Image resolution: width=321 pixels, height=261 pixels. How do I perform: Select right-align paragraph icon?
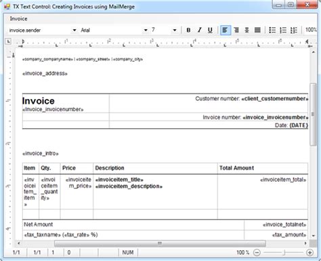click(x=236, y=30)
